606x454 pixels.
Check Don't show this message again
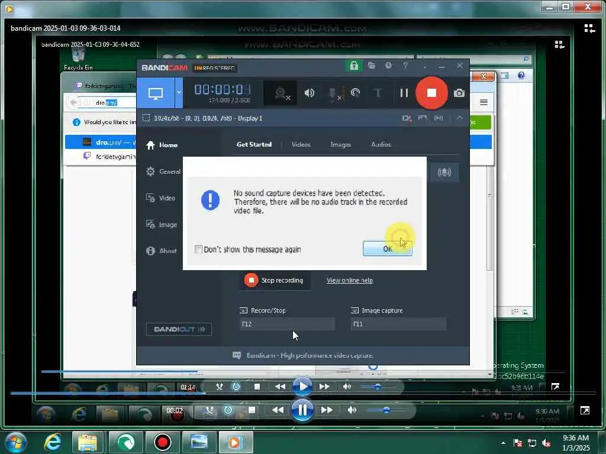click(x=198, y=249)
